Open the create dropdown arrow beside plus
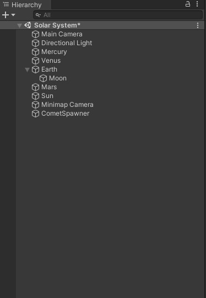The image size is (206, 298). point(13,15)
